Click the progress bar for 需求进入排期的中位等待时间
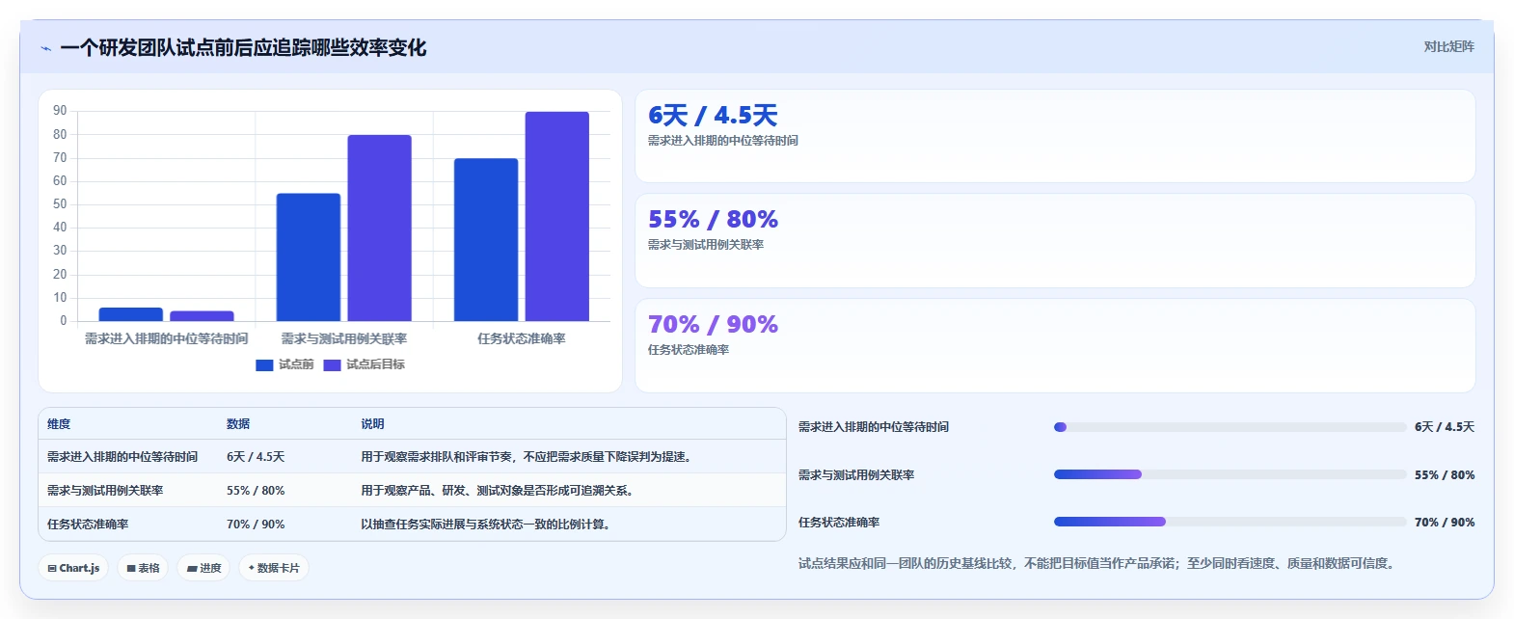 (x=1230, y=427)
